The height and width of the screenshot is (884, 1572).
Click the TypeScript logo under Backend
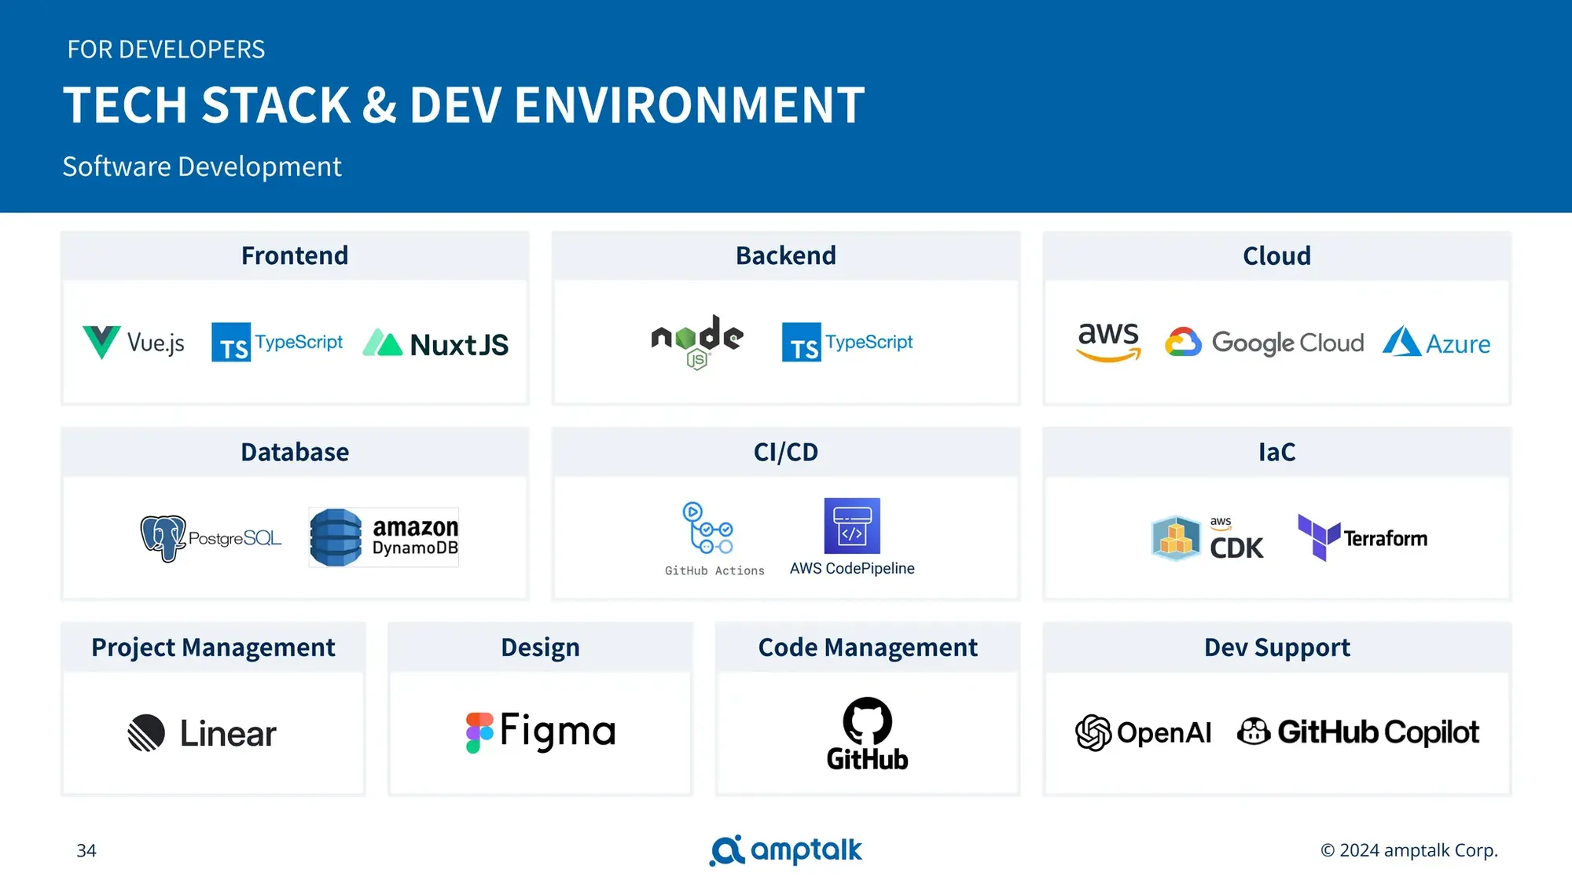click(847, 342)
